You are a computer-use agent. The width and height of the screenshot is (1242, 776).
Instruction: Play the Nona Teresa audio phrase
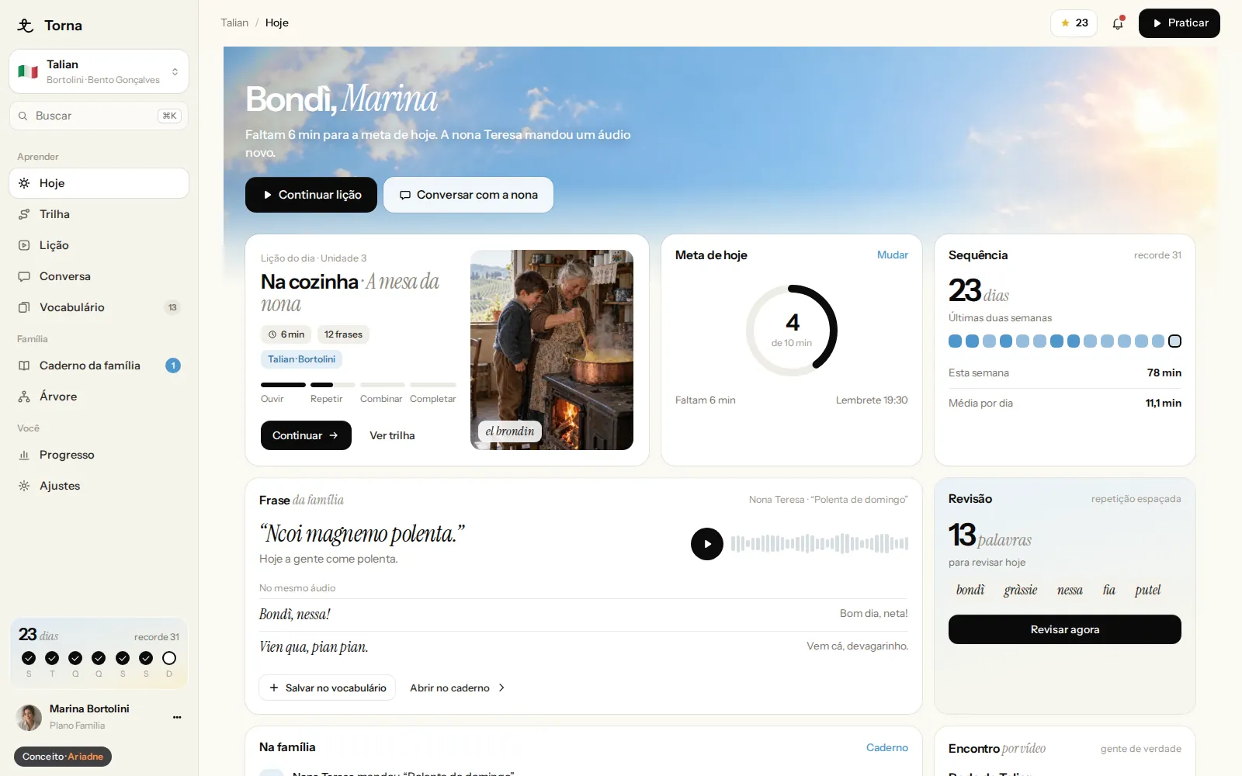706,544
